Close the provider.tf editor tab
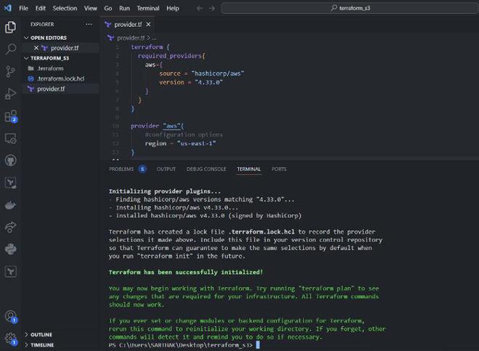This screenshot has height=351, width=479. click(148, 24)
